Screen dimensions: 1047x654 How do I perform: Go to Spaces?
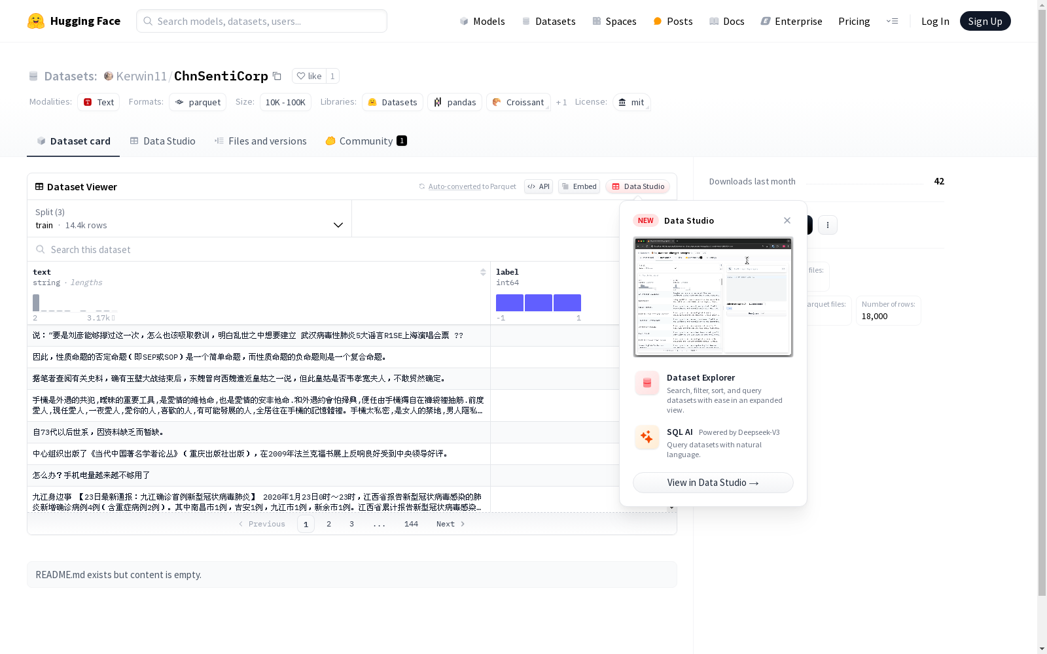(x=614, y=21)
